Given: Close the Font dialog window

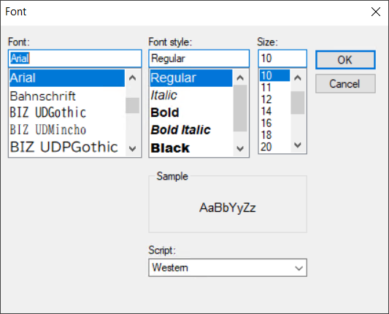Looking at the screenshot, I should [x=376, y=12].
